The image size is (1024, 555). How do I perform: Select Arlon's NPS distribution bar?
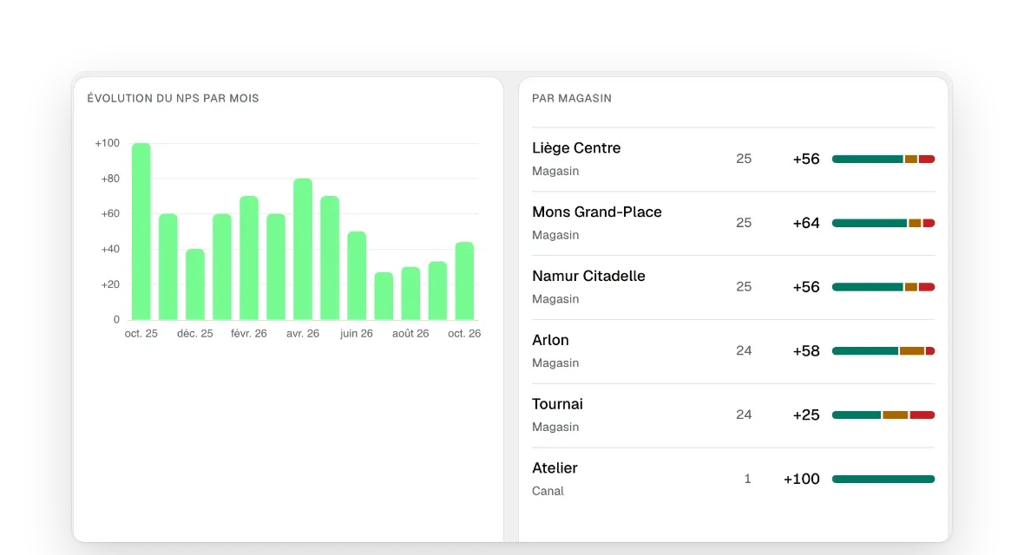click(883, 351)
